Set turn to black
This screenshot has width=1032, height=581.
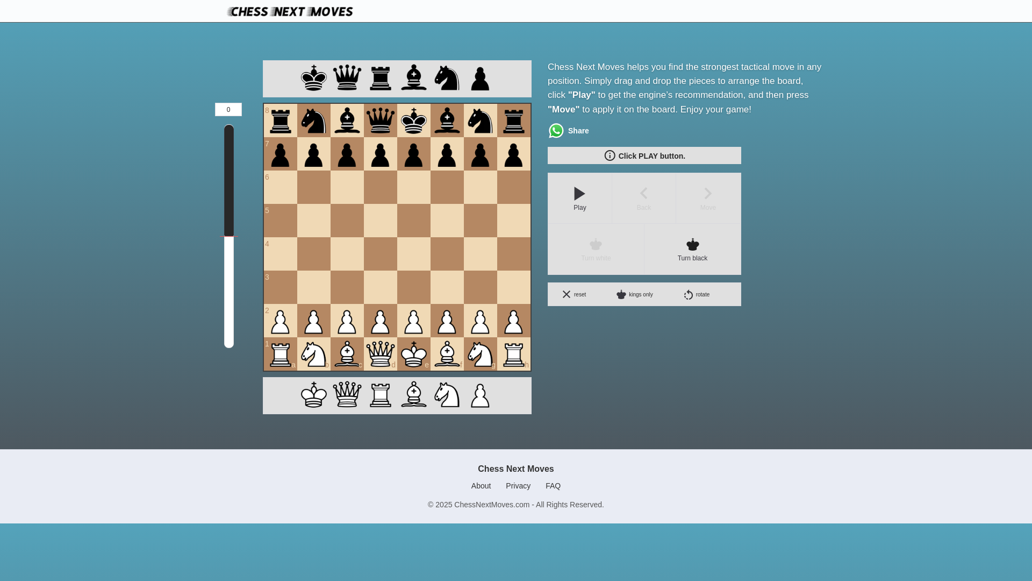click(692, 250)
